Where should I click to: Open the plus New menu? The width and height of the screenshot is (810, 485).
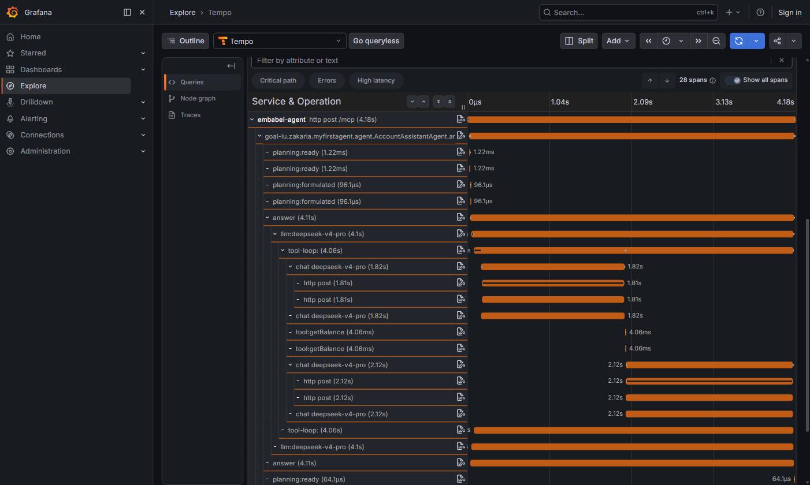(x=733, y=12)
